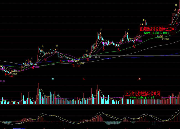Click the CCI买点 signal label under the upper watermark
Screen dimensions: 180x129
tap(165, 39)
